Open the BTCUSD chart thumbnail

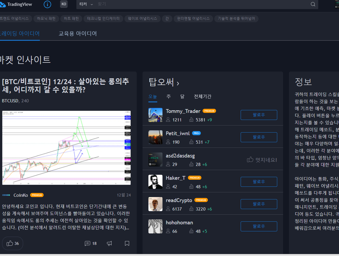tap(66, 148)
